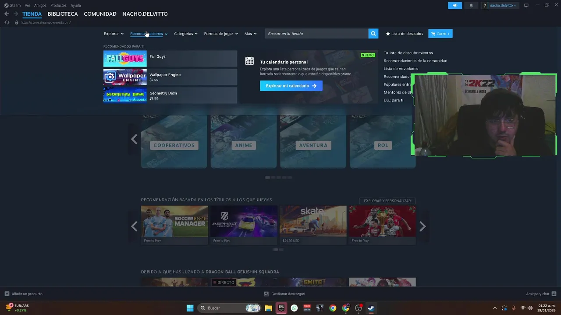The image size is (561, 315).
Task: Open the EUR/ARS taskbar widget
Action: 17,308
